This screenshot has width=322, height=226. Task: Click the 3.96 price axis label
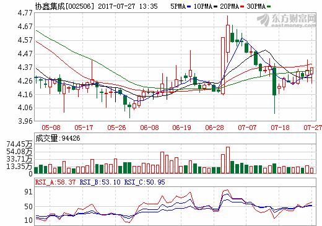pos(25,121)
